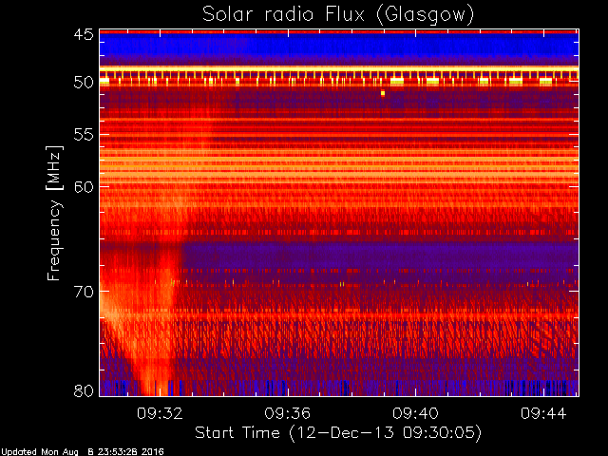Click the 'Start Time (12-Dec-13 09:30:05)' label
Viewport: 608px width, 456px height.
click(x=338, y=433)
